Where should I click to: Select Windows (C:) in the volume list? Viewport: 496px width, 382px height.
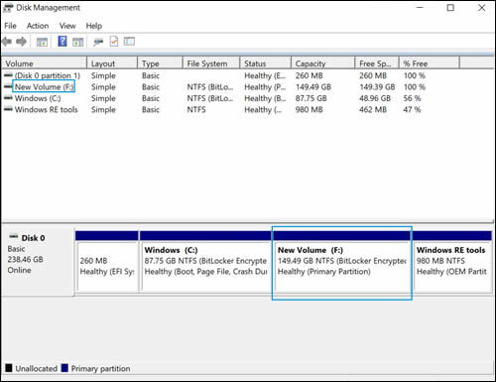coord(38,98)
